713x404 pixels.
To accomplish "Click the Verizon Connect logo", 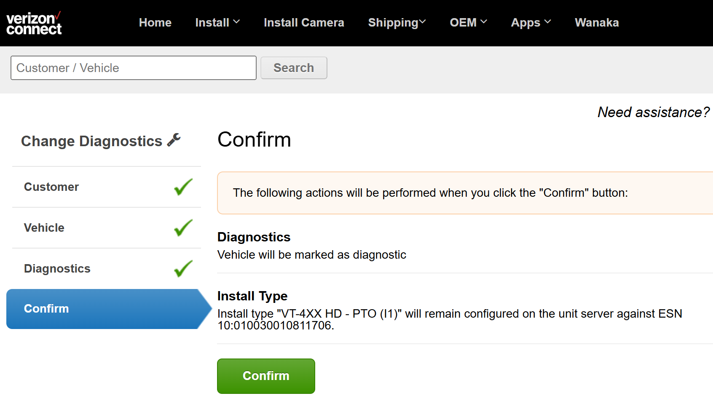I will click(x=34, y=23).
